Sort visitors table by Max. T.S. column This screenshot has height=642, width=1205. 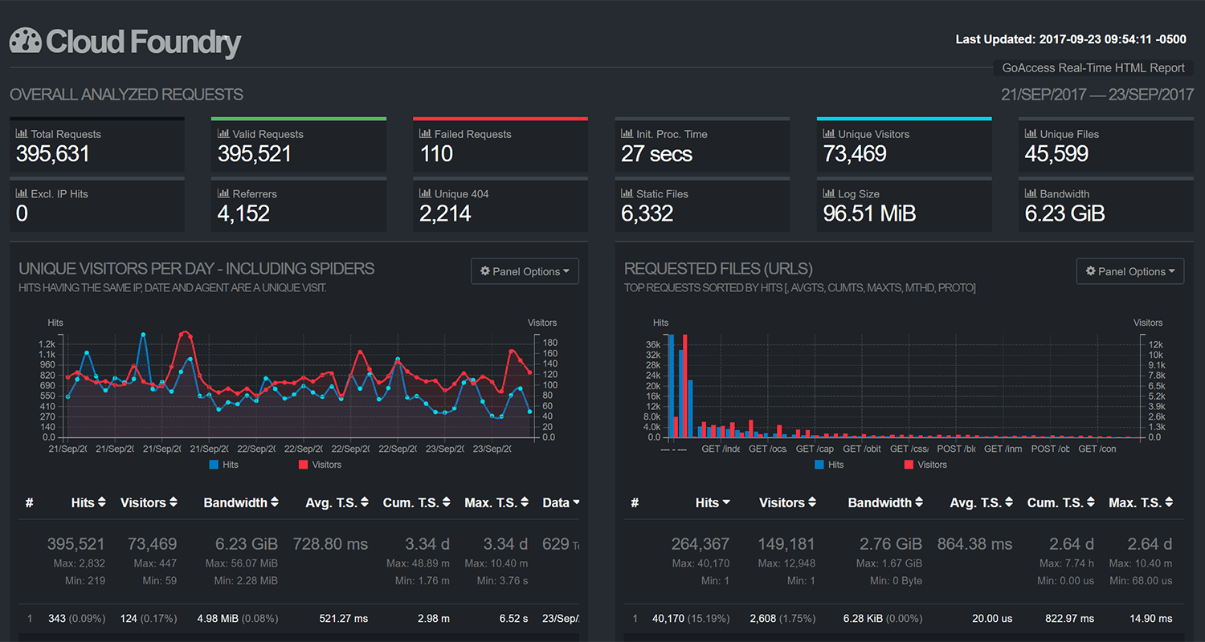coord(496,502)
